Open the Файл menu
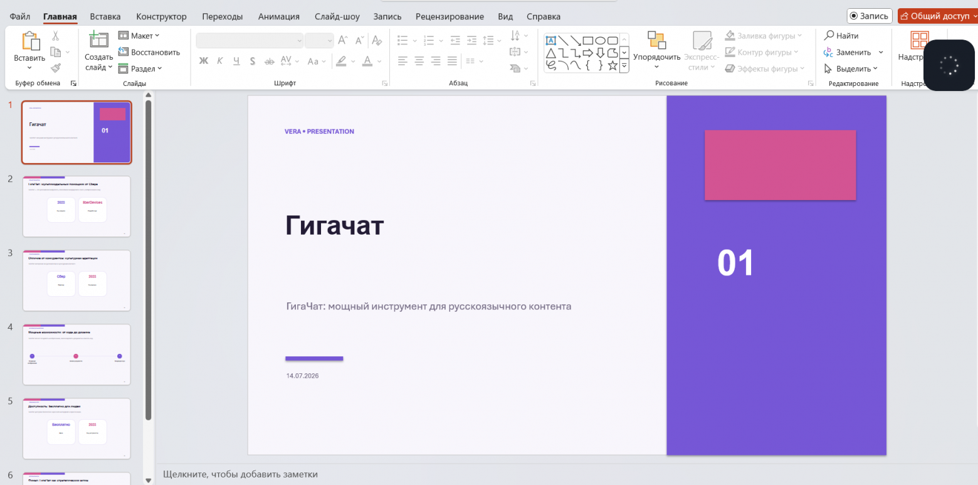The image size is (978, 485). (20, 16)
